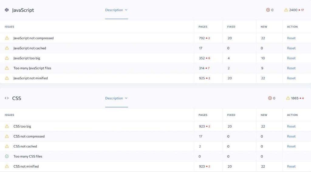The width and height of the screenshot is (311, 172).
Task: Click the warning icon beside JavaScript too big
Action: point(7,58)
